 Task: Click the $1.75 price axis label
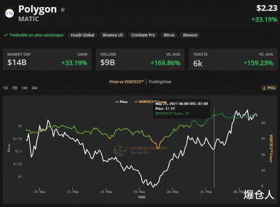pos(18,139)
